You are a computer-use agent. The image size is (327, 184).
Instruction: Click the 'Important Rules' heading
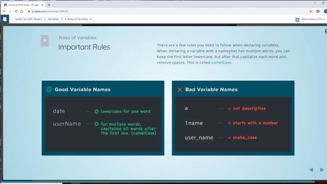[x=84, y=47]
